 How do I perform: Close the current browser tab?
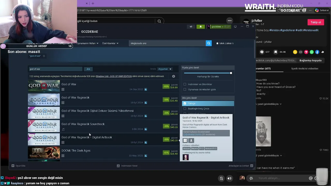tap(87, 3)
